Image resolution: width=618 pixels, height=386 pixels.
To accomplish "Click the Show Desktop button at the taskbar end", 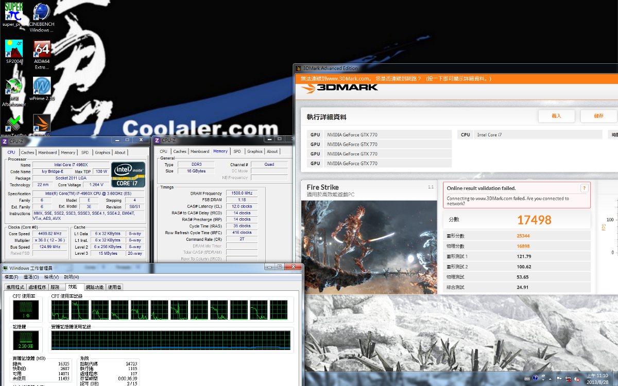I will click(614, 378).
